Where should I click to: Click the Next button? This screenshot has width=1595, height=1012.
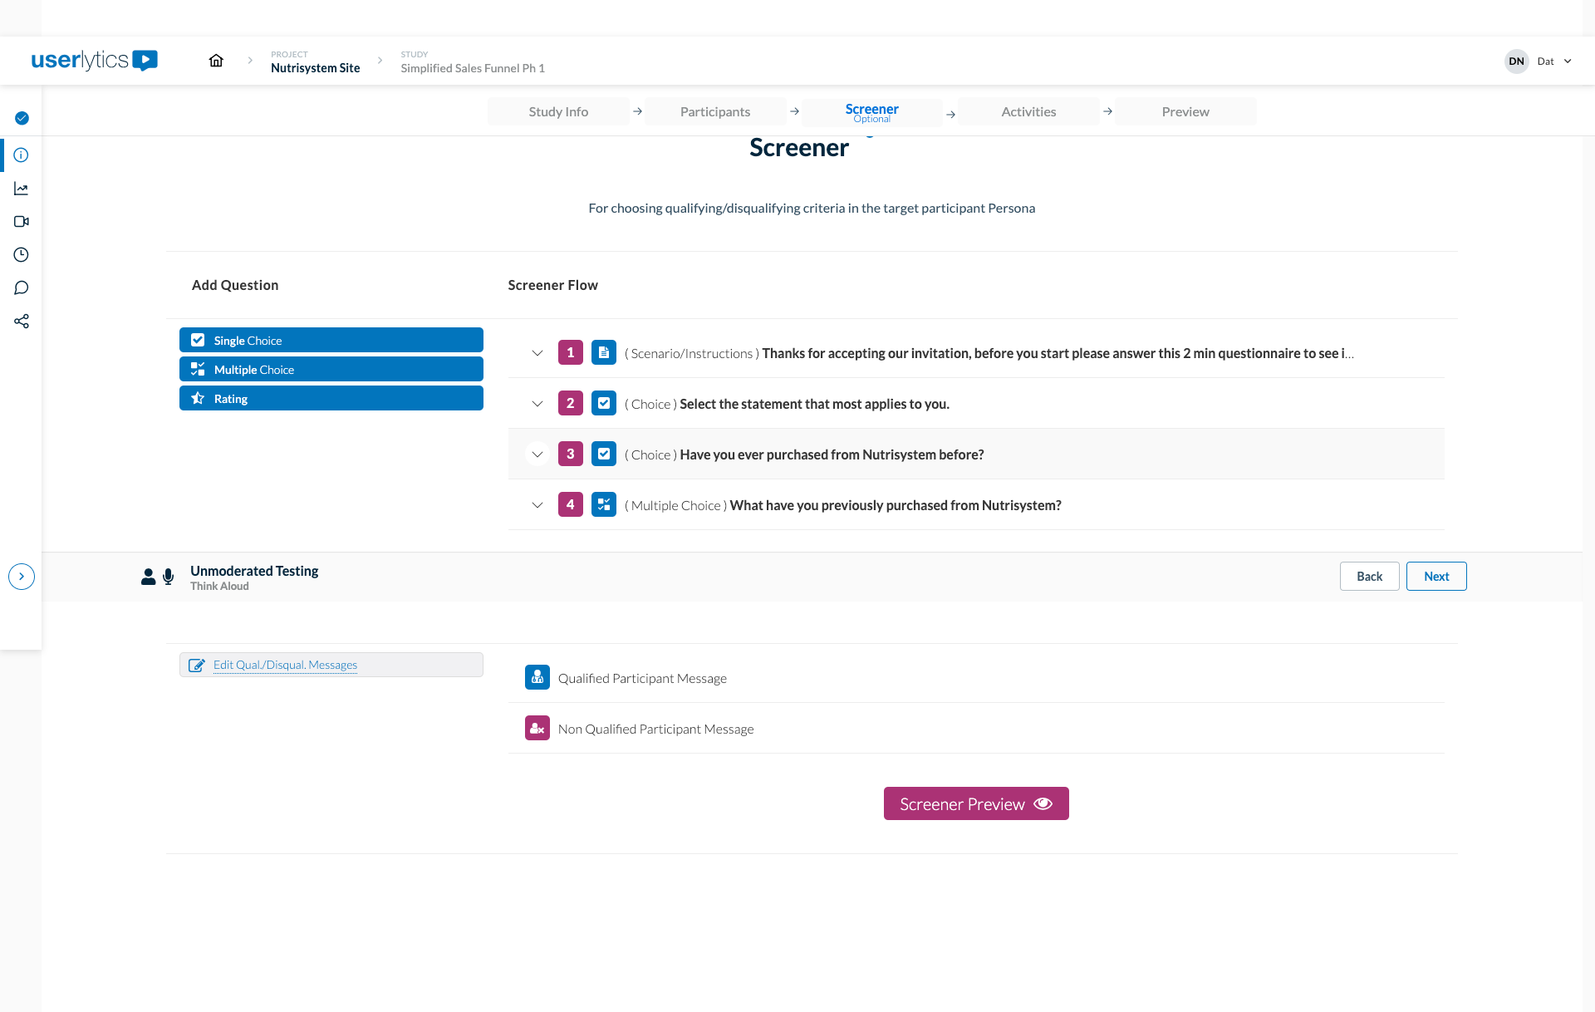pos(1436,577)
